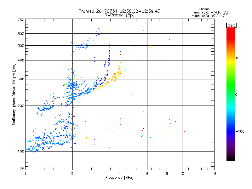Click the y-axis tick label '400'
The image size is (252, 189).
point(21,60)
